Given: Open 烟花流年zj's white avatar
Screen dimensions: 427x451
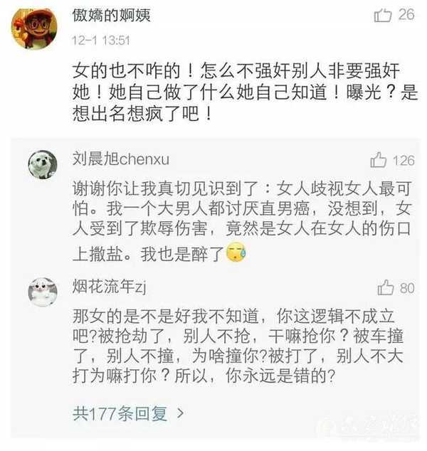Looking at the screenshot, I should (43, 292).
